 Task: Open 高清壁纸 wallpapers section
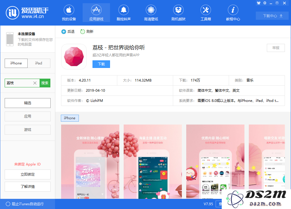(151, 13)
